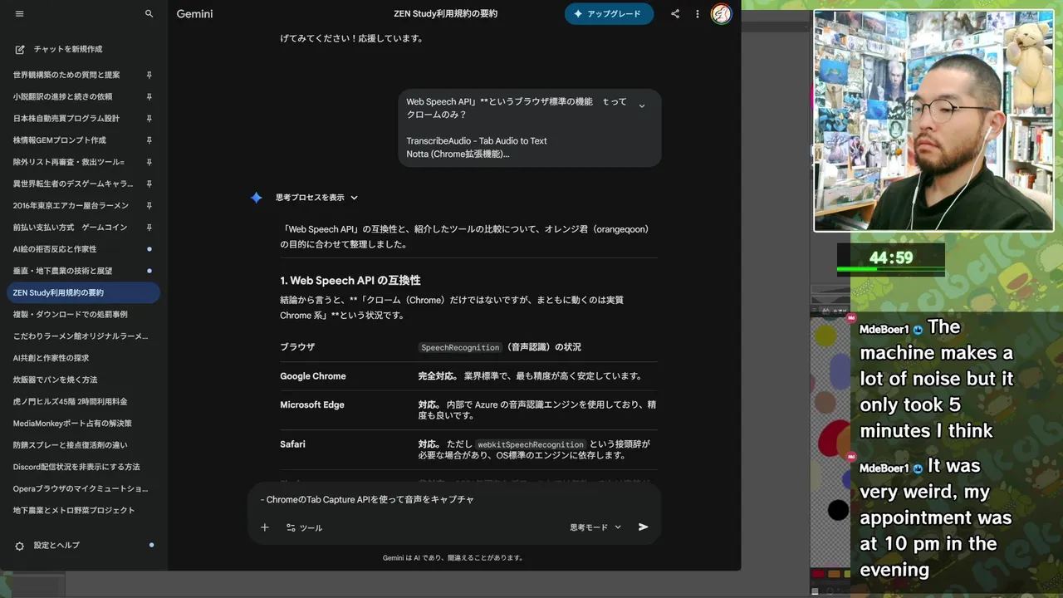Click the search icon in the sidebar
1063x598 pixels.
pos(149,14)
